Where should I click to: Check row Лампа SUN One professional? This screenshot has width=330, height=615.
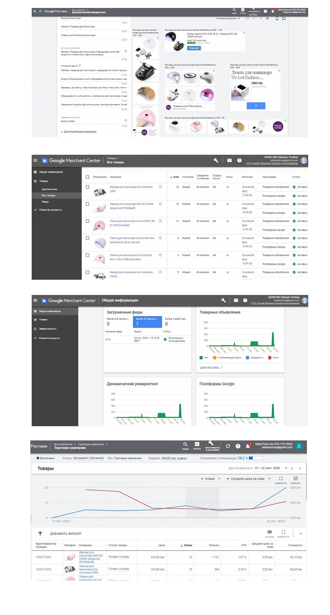pyautogui.click(x=87, y=238)
